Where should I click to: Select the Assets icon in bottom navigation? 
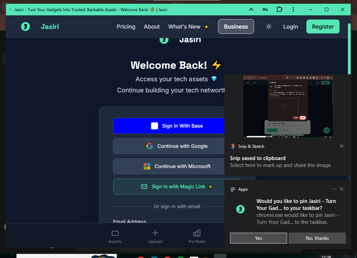coord(115,233)
